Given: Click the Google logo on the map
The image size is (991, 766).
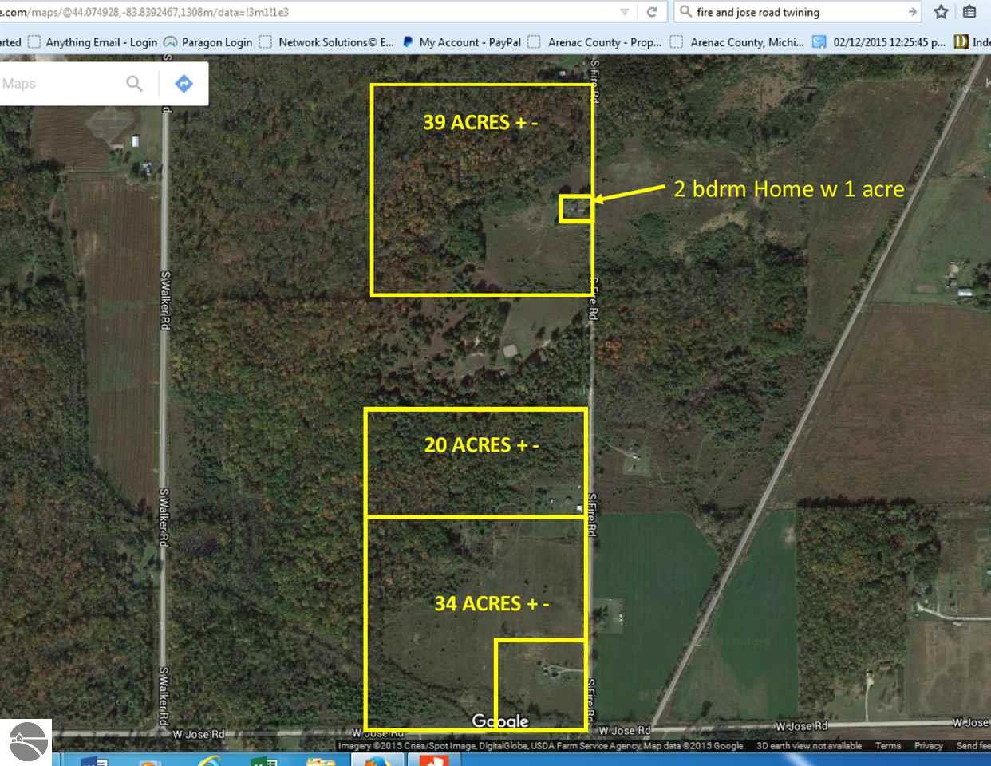Looking at the screenshot, I should pos(500,721).
